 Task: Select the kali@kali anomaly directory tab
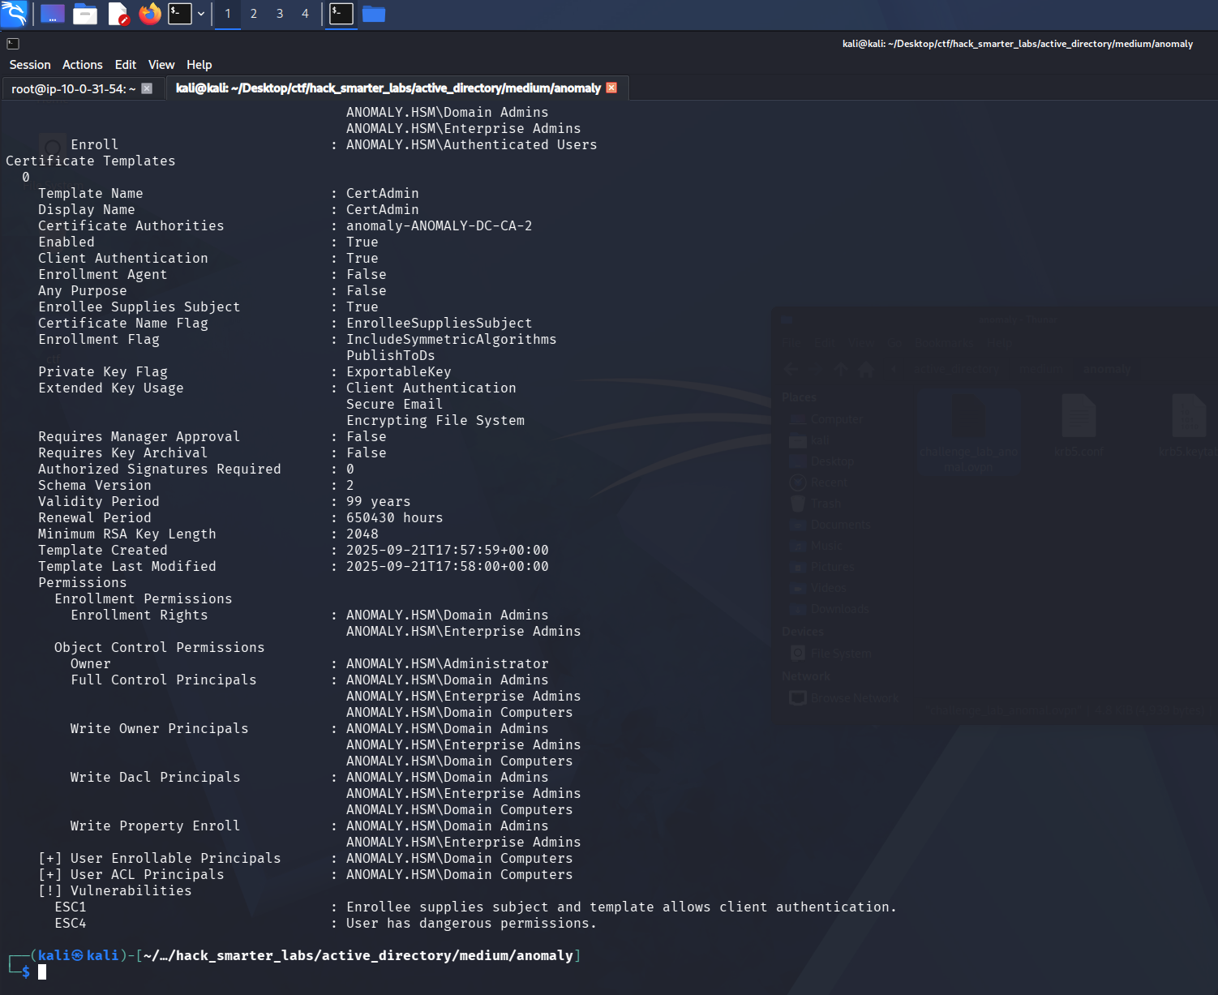tap(388, 88)
